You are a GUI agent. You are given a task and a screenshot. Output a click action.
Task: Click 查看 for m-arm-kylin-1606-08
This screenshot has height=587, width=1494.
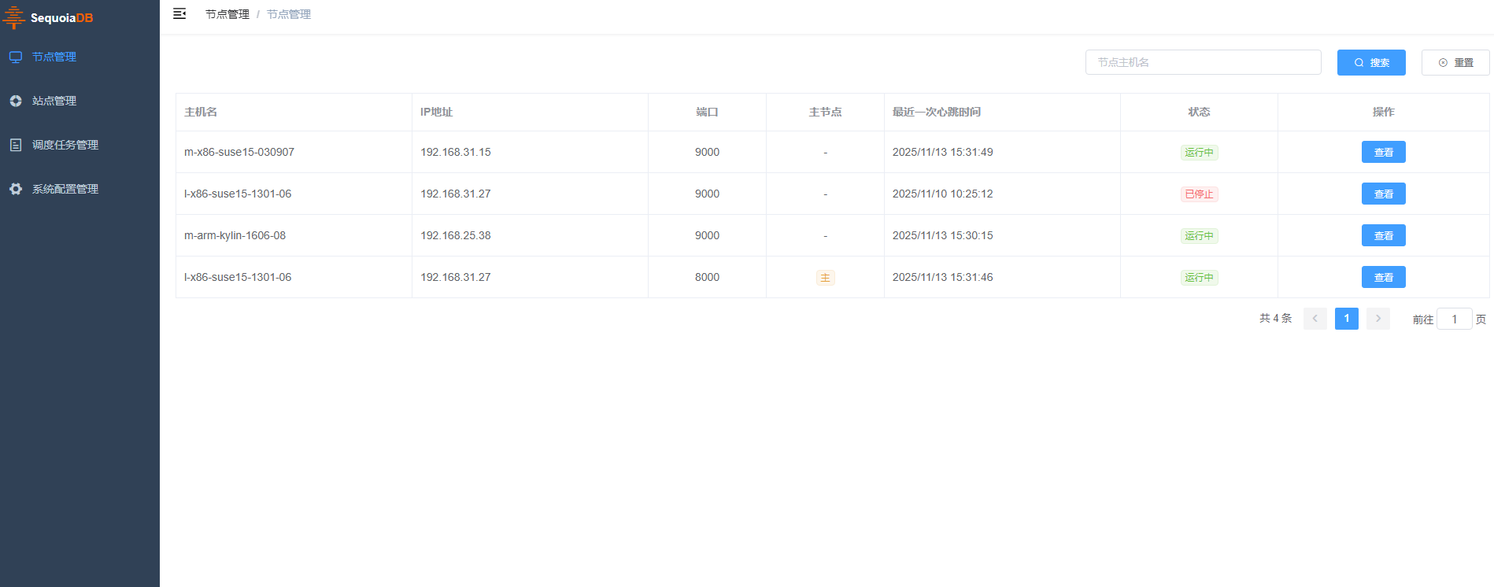click(x=1383, y=235)
